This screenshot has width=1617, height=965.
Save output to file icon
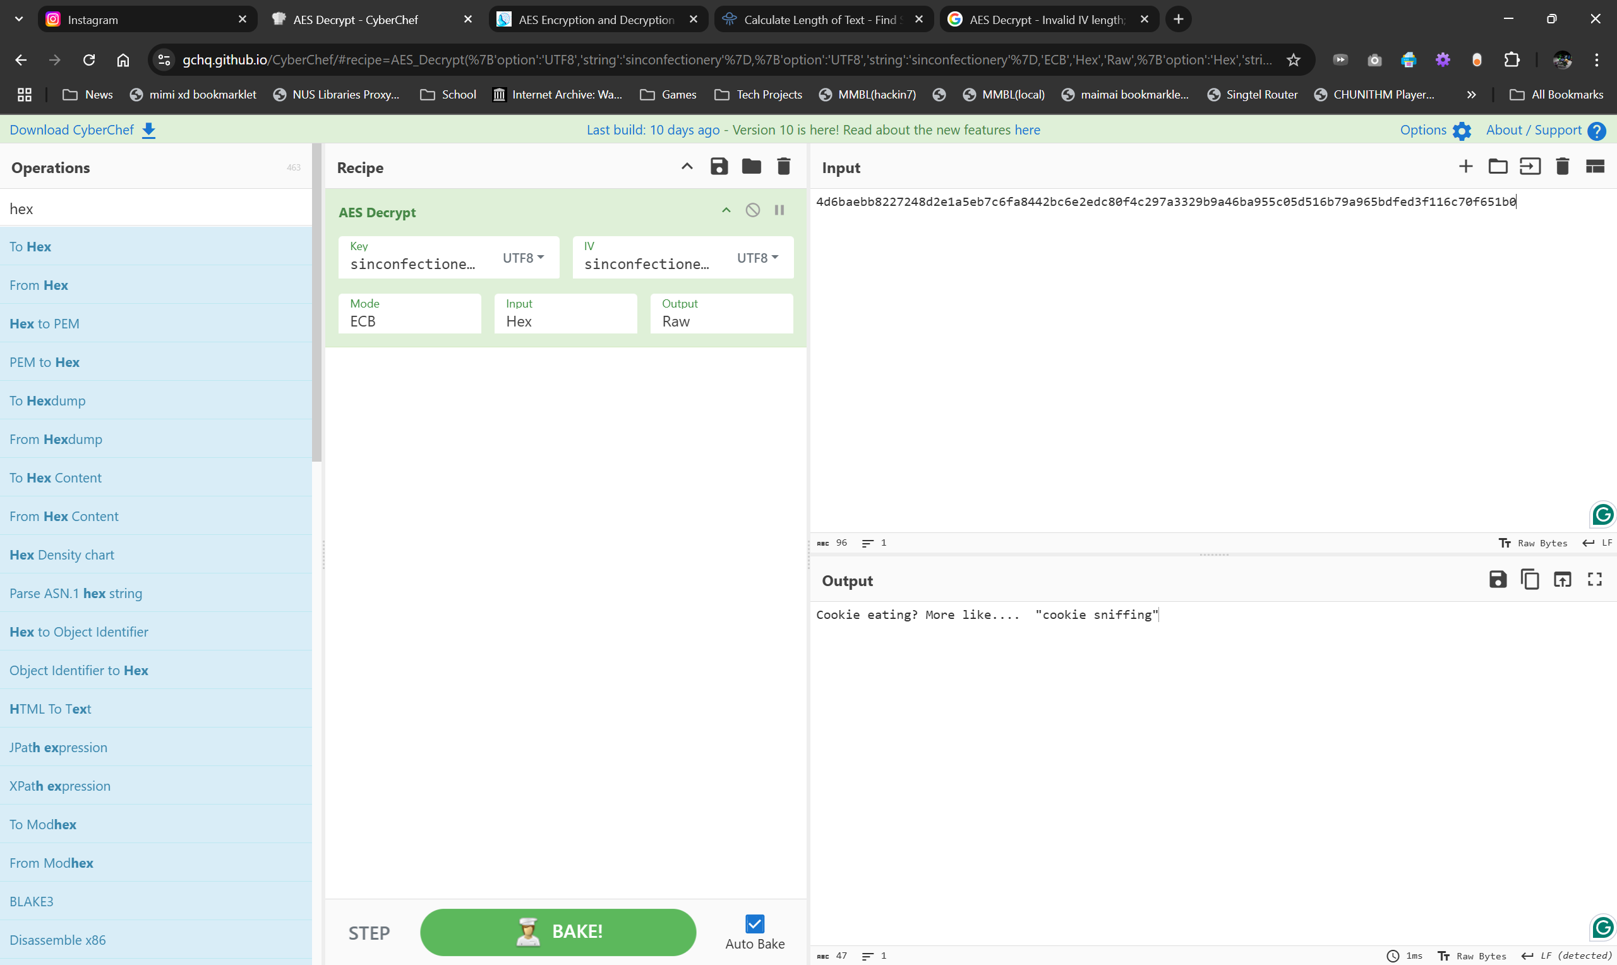1498,579
